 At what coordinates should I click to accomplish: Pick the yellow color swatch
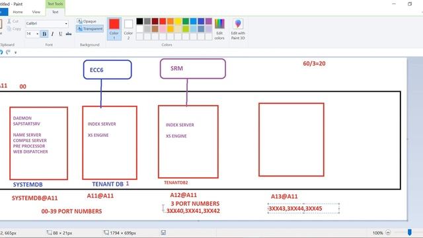click(x=178, y=21)
